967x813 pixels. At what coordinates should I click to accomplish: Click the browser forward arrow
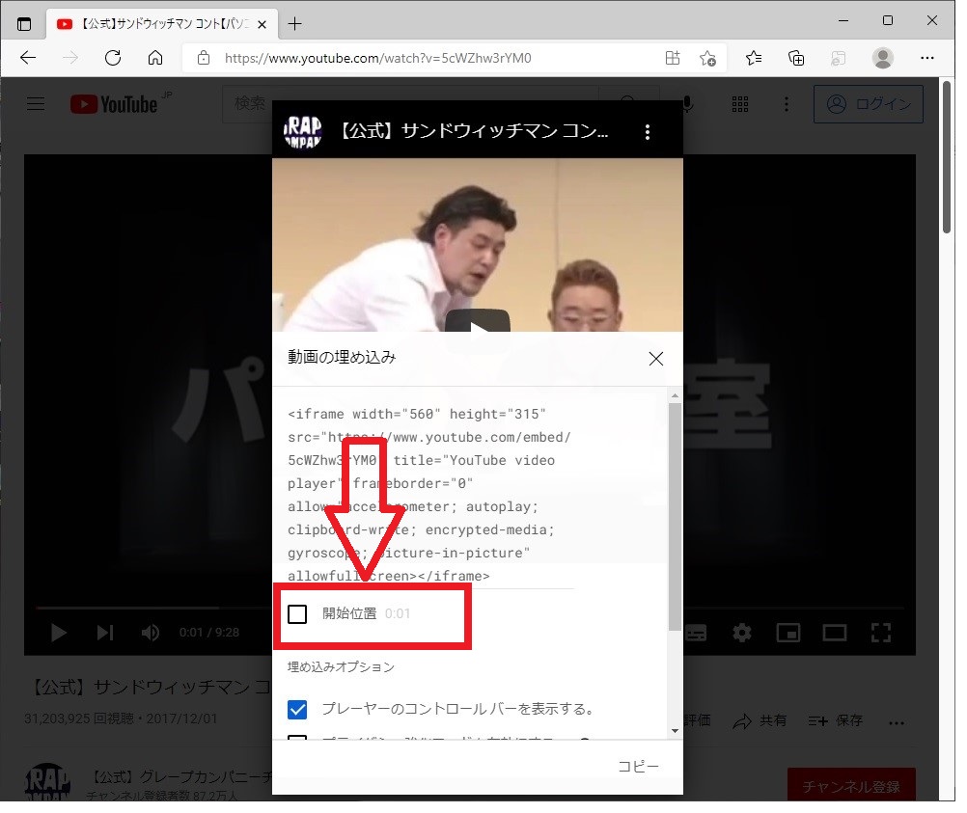point(70,59)
